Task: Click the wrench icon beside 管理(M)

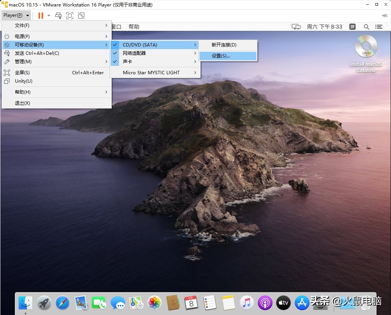Action: (x=7, y=61)
